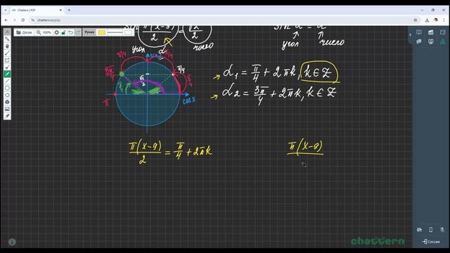Open a new browser tab
450x253 pixels.
[69, 10]
